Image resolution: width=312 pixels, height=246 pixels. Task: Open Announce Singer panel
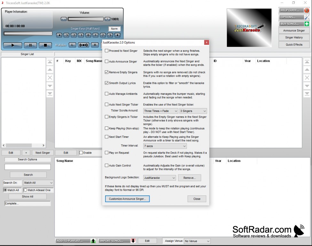pyautogui.click(x=294, y=30)
